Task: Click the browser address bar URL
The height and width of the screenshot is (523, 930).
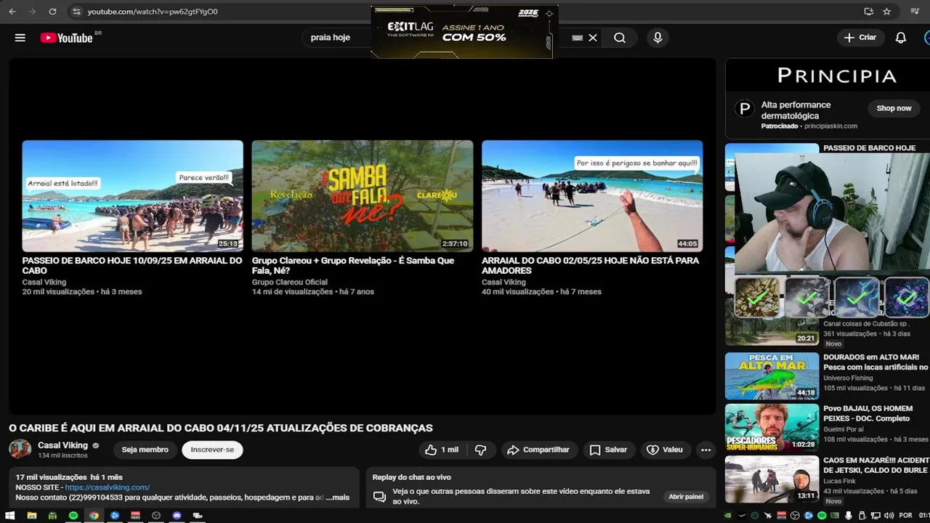Action: point(153,12)
